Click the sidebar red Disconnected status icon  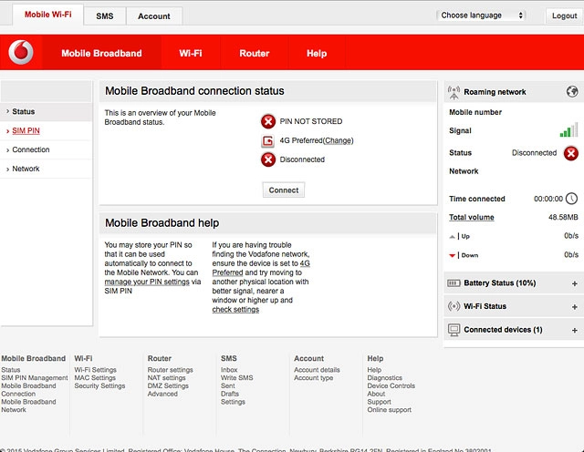click(571, 153)
